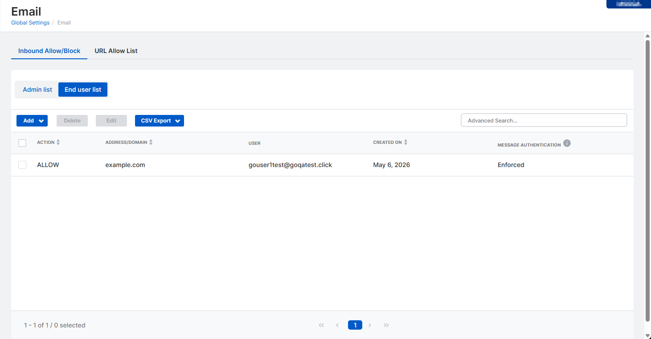Screen dimensions: 651x339
Task: Go to next page arrow
Action: 370,325
